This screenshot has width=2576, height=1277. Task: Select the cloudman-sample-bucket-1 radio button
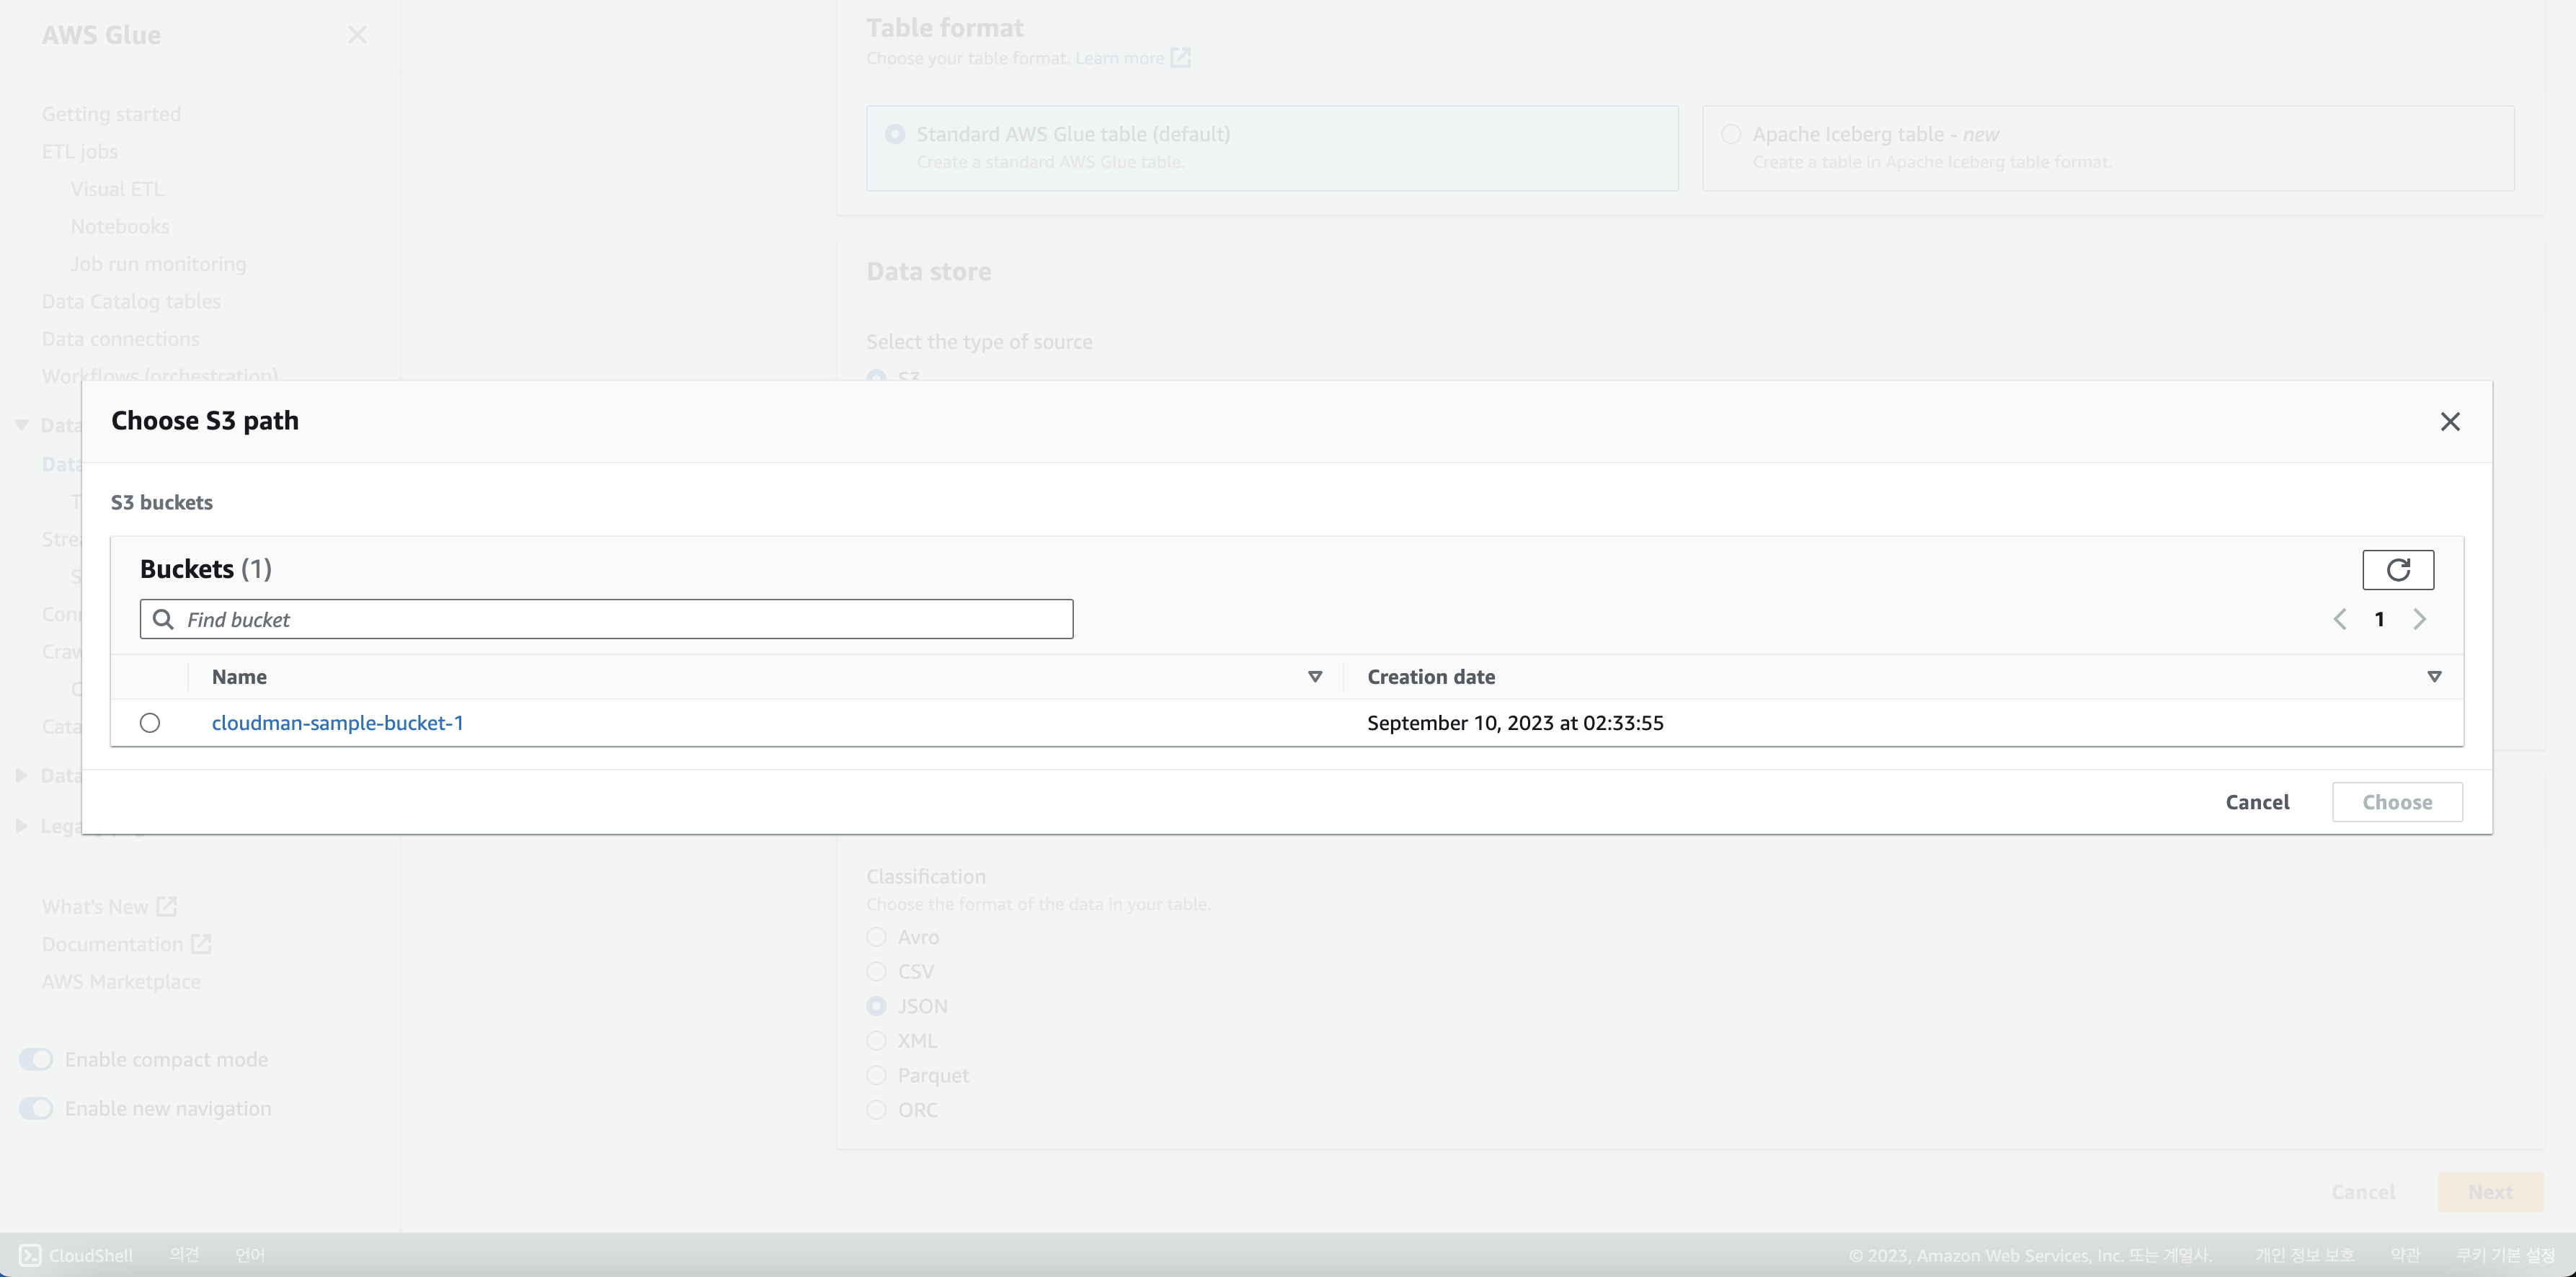[x=150, y=723]
